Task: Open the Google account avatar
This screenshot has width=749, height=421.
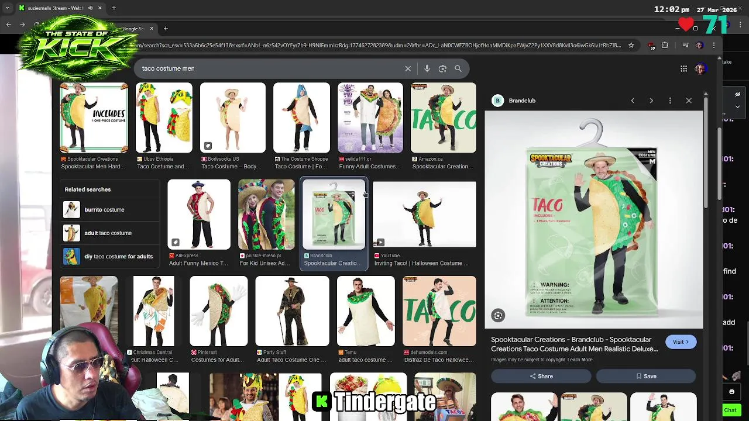Action: click(x=701, y=68)
